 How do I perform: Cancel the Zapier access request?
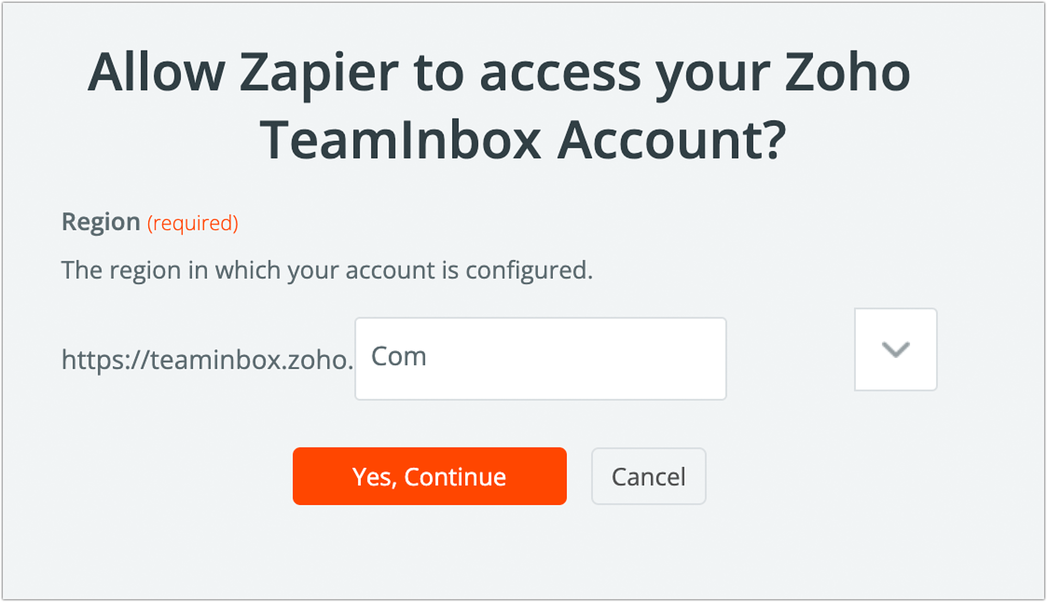649,476
